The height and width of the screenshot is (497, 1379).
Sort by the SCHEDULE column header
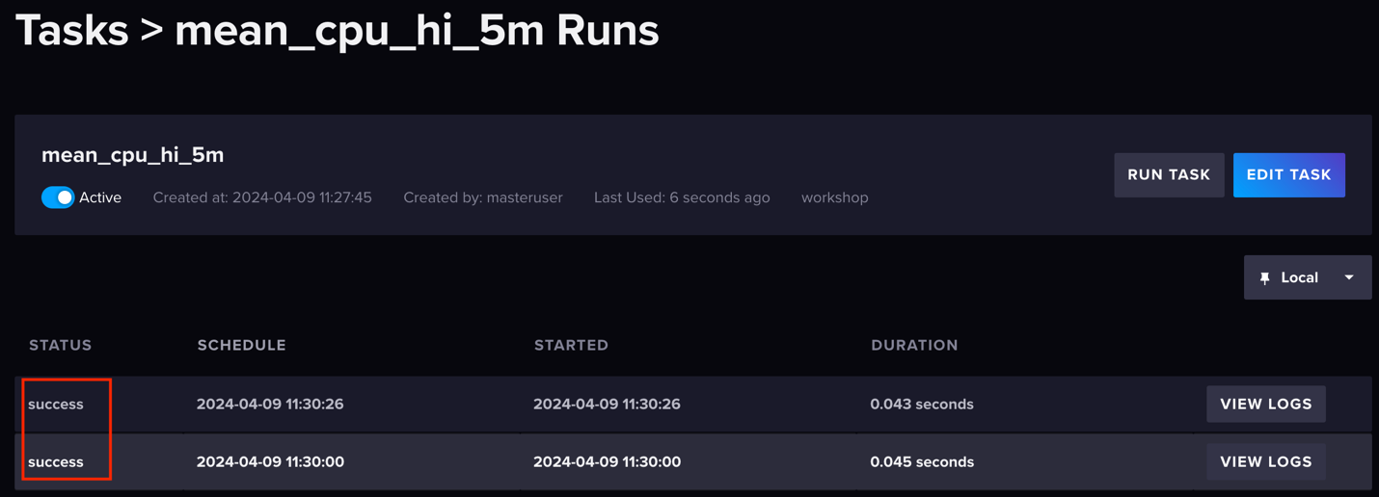[x=242, y=345]
